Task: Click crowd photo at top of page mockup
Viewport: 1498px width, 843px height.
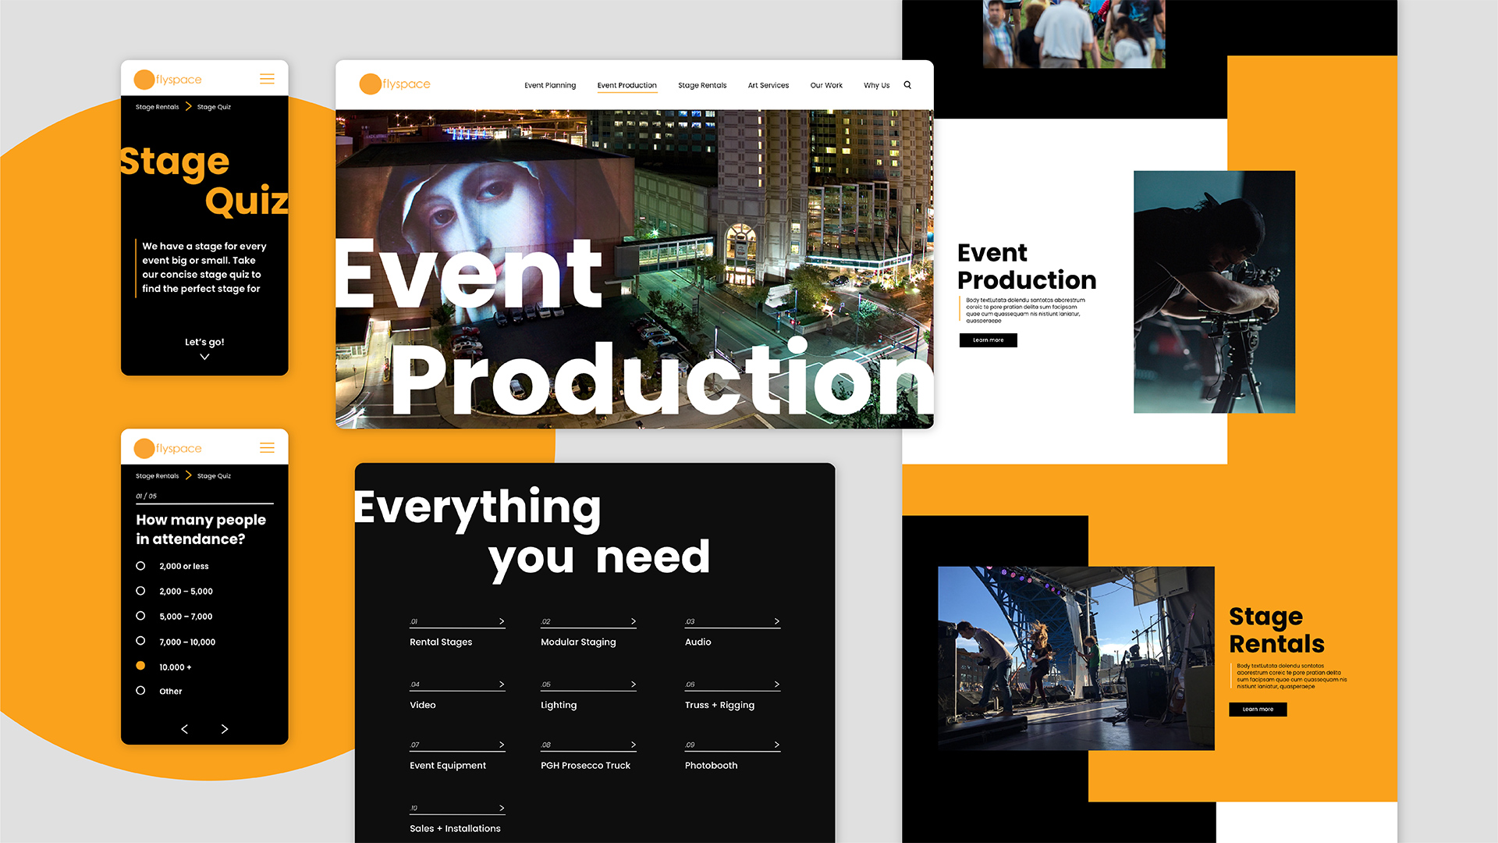Action: [x=1074, y=34]
